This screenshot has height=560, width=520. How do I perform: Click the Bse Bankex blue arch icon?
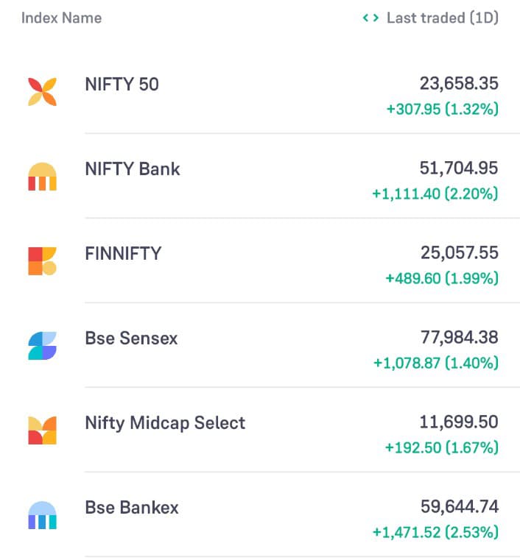(x=42, y=515)
